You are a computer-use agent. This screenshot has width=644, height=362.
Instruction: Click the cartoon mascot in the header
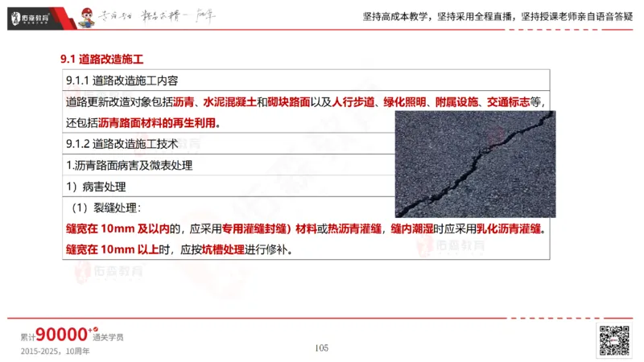[x=87, y=18]
